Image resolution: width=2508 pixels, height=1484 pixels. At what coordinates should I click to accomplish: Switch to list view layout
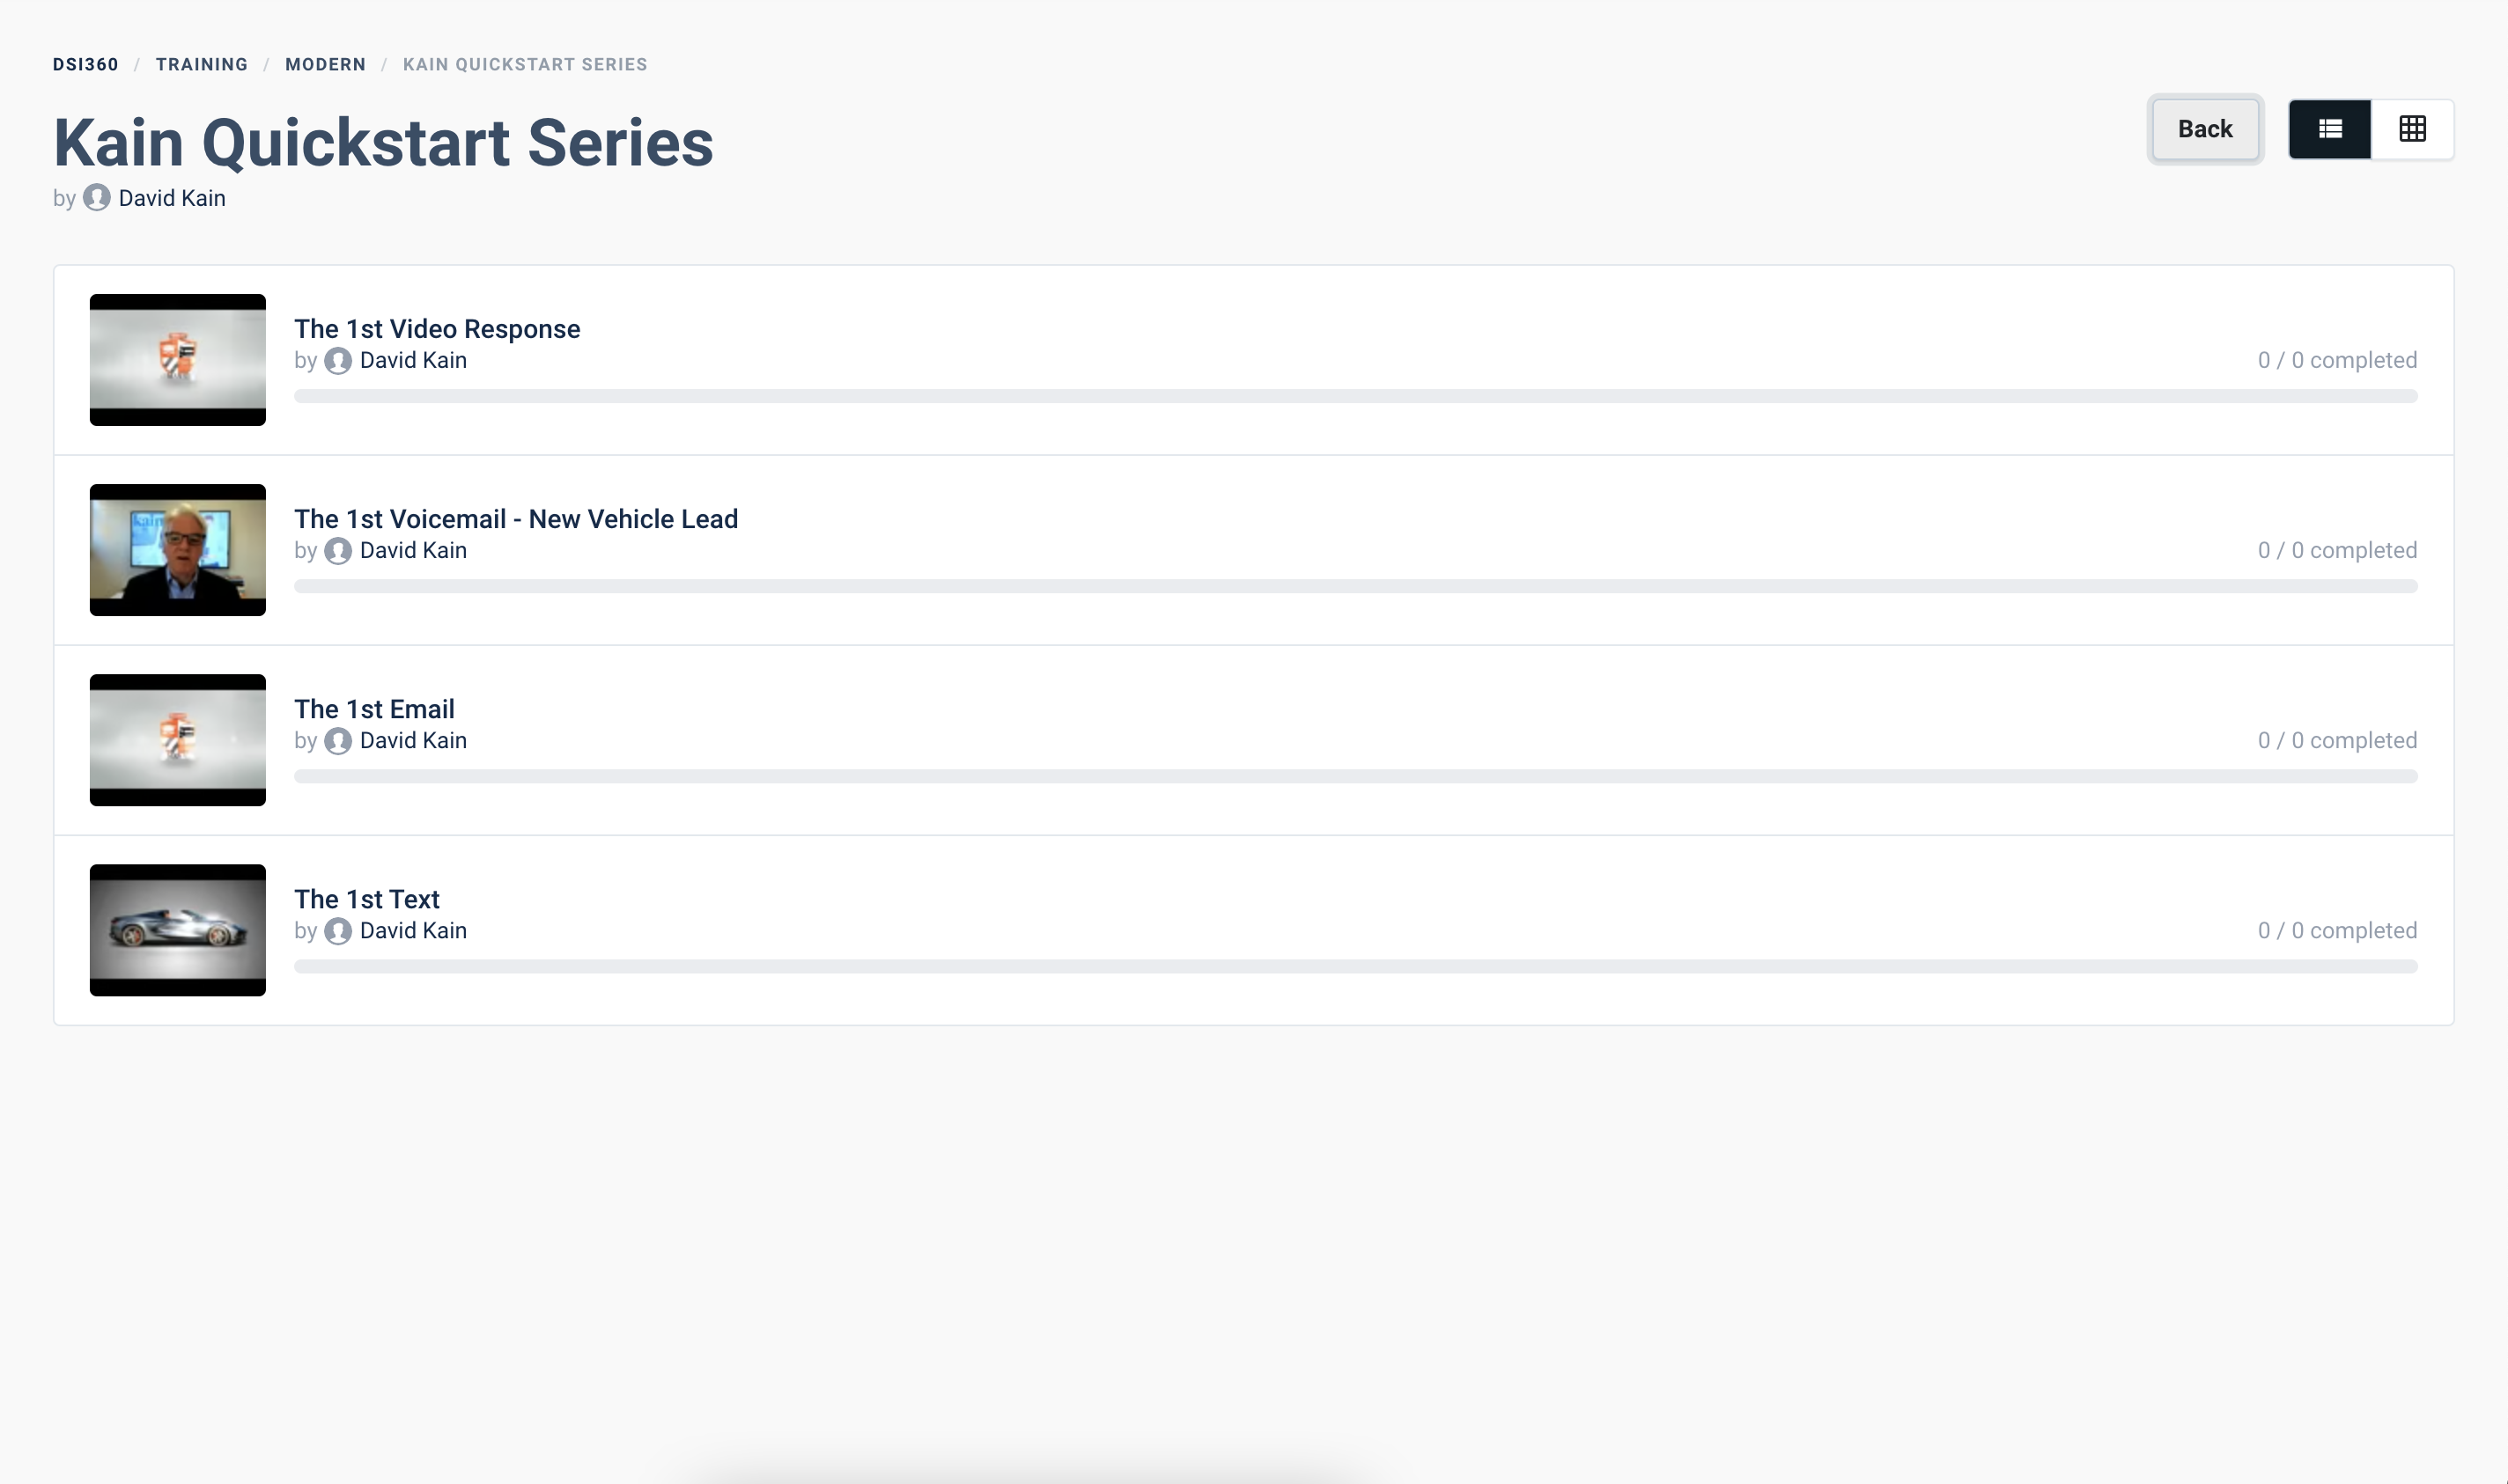(2329, 129)
